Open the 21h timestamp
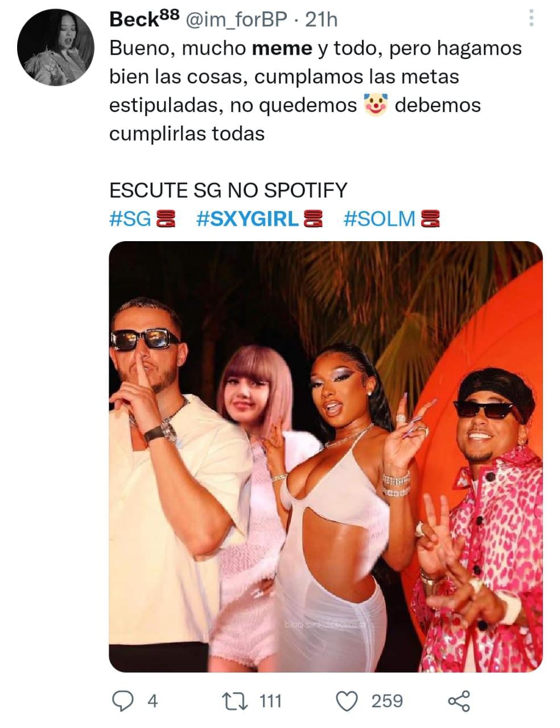Viewport: 560px width, 728px height. click(322, 20)
